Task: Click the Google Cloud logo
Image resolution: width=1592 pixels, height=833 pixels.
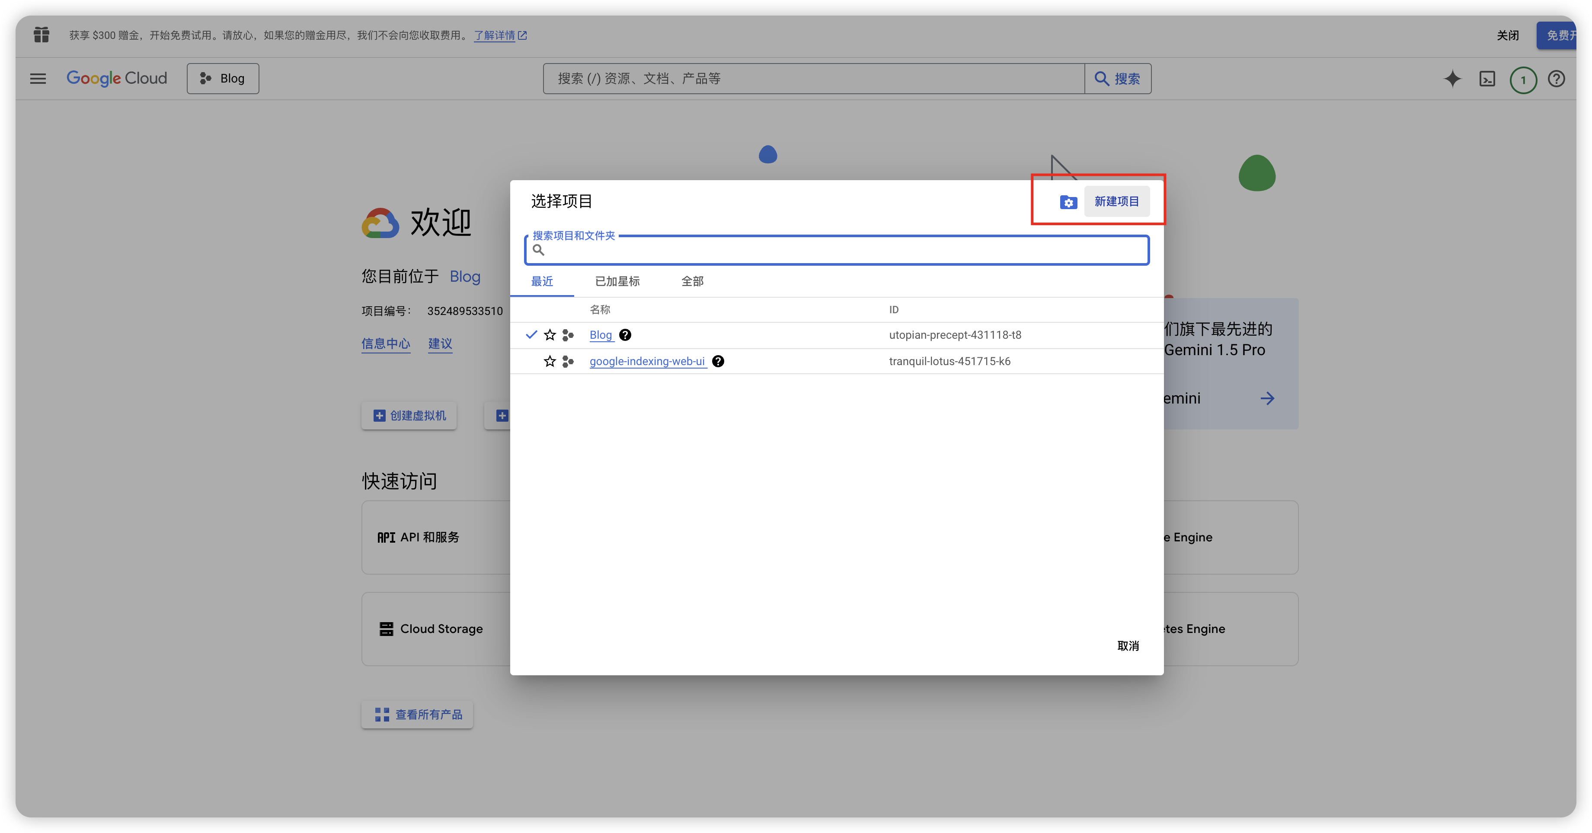Action: pyautogui.click(x=117, y=79)
